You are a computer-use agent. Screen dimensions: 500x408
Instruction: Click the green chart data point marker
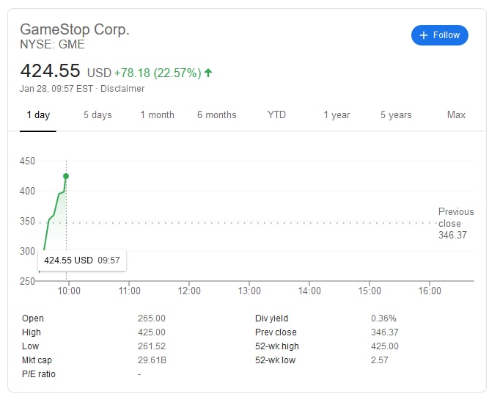pyautogui.click(x=66, y=176)
